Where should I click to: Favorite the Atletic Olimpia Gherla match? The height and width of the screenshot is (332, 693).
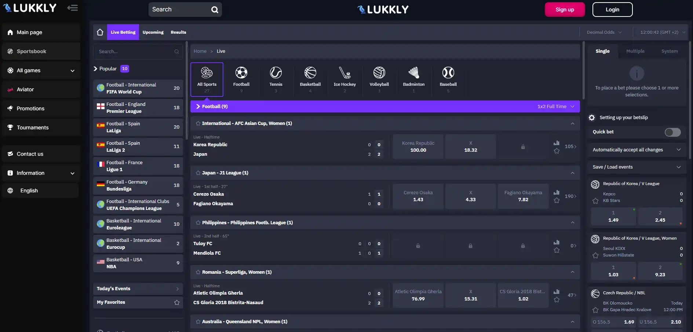coord(557,300)
